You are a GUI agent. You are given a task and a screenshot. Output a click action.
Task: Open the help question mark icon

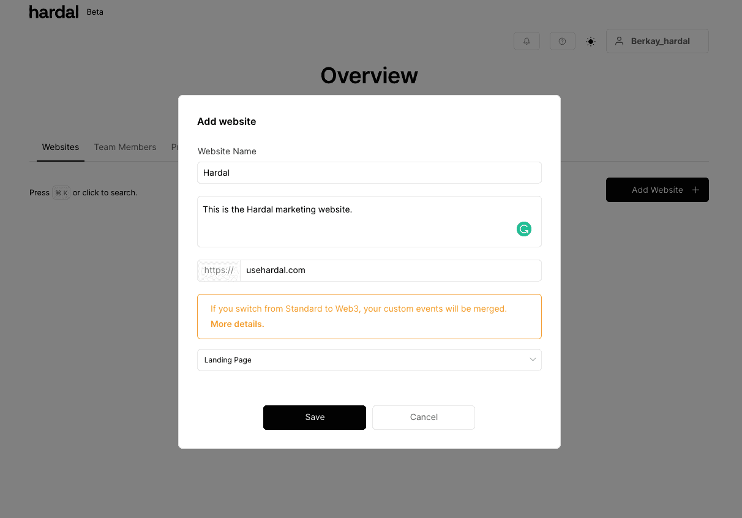click(562, 41)
